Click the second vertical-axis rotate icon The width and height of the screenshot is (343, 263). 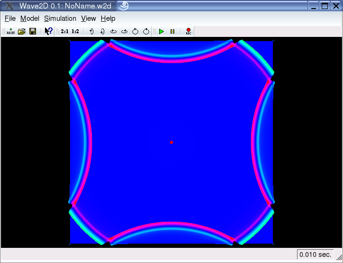pos(102,32)
